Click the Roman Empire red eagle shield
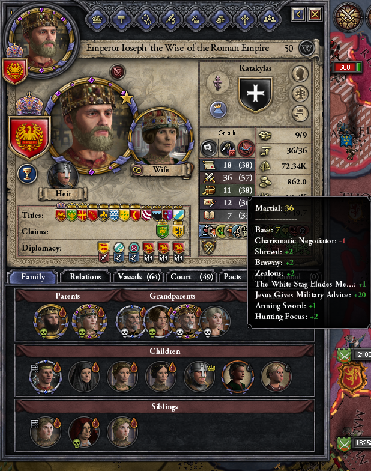Viewport: 371px width, 471px height. pos(29,137)
